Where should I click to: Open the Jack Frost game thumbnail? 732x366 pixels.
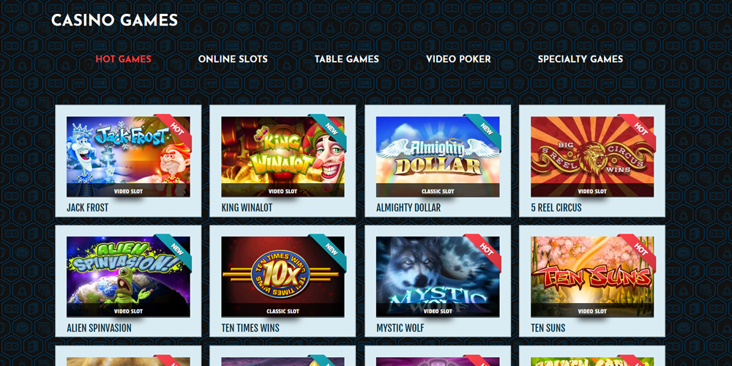128,157
